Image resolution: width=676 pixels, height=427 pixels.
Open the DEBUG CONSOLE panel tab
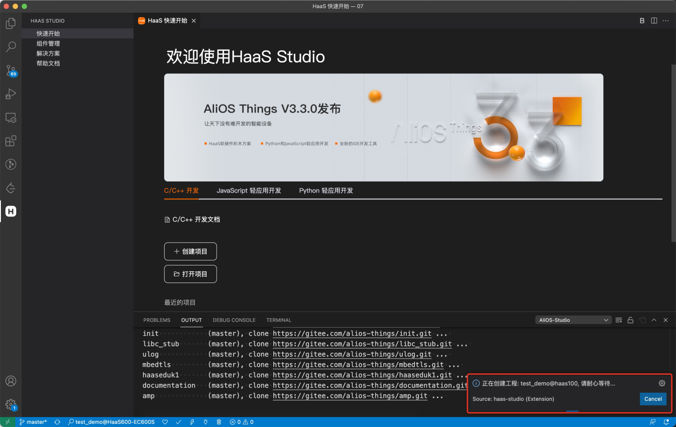point(234,320)
